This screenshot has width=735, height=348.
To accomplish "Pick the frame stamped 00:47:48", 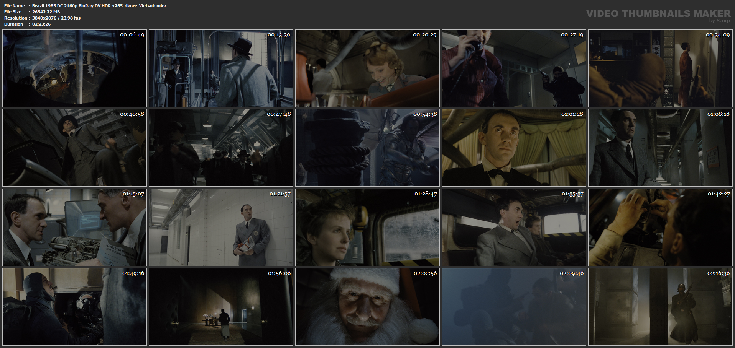I will click(x=221, y=148).
